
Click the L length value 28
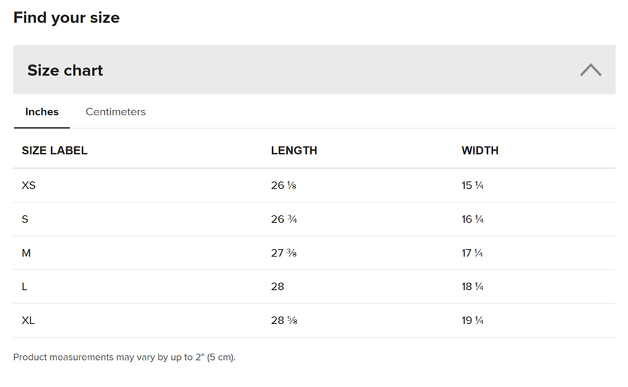click(x=278, y=287)
